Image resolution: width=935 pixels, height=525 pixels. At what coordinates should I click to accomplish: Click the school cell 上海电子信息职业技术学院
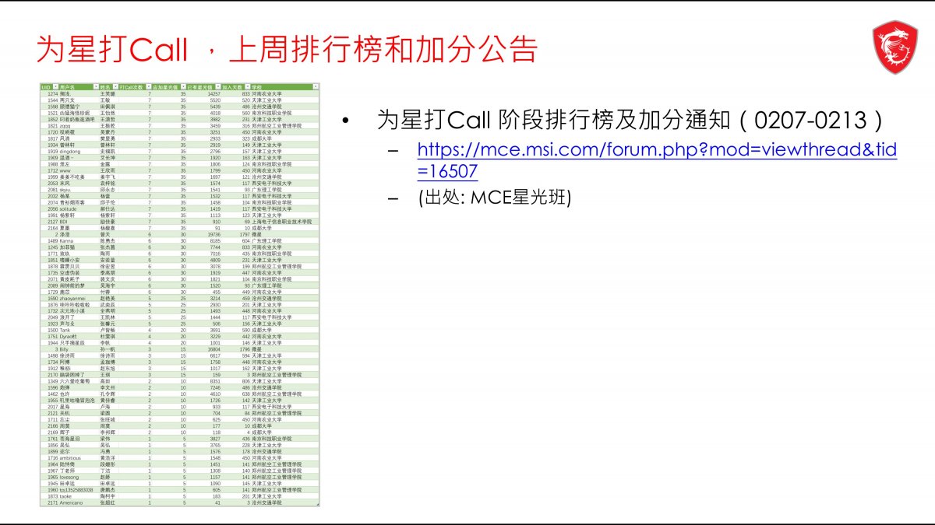[x=281, y=222]
